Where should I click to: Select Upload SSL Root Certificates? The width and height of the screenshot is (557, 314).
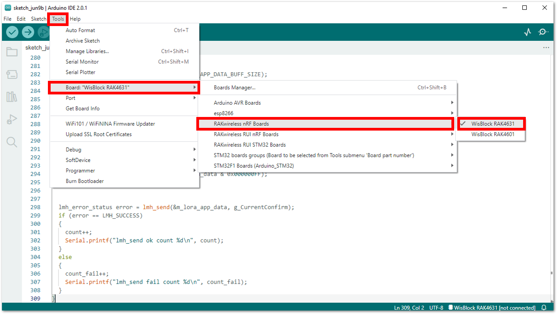[x=125, y=134]
